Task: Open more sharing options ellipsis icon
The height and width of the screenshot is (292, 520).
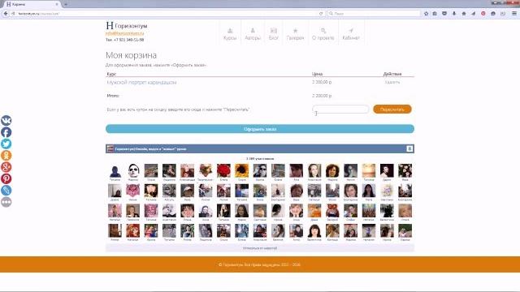Action: [x=6, y=202]
